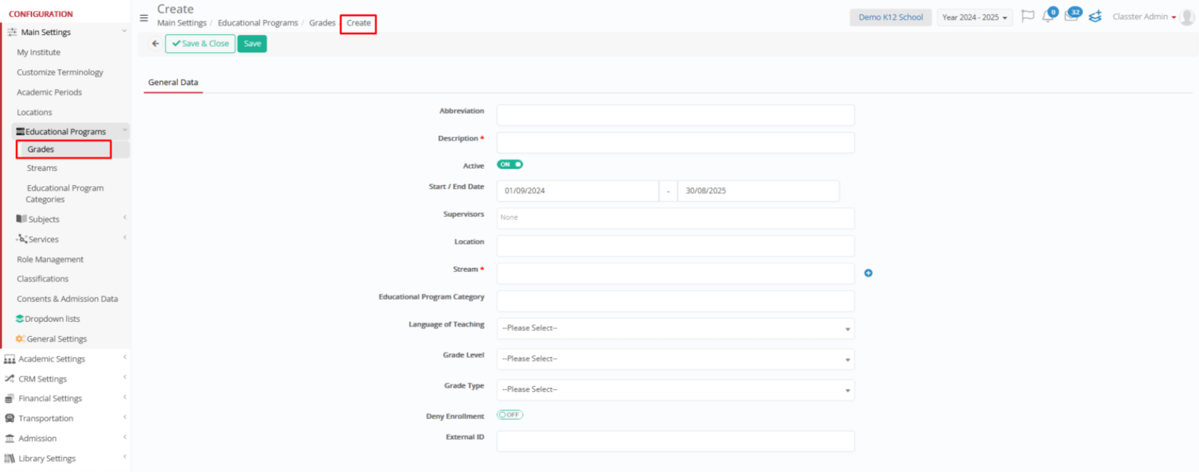Follow Educational Programs breadcrumb link
The width and height of the screenshot is (1199, 472).
pyautogui.click(x=258, y=23)
